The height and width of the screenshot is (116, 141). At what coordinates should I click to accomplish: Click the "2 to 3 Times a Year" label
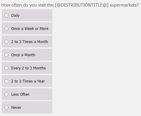click(x=28, y=81)
